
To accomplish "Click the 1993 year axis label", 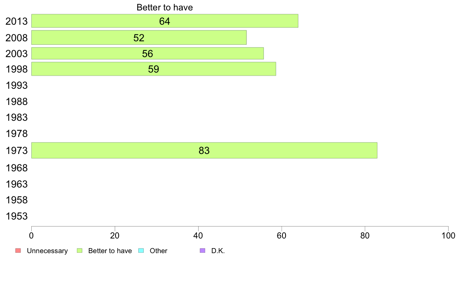I will [17, 85].
